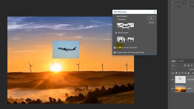Toggle Seamless Tones and Colors checkbox

point(115,48)
